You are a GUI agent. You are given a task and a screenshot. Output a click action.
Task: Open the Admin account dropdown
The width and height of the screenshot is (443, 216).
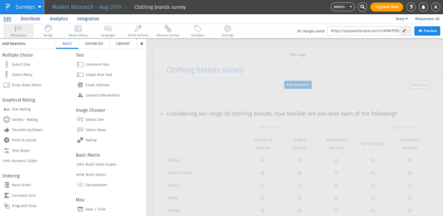(x=343, y=7)
